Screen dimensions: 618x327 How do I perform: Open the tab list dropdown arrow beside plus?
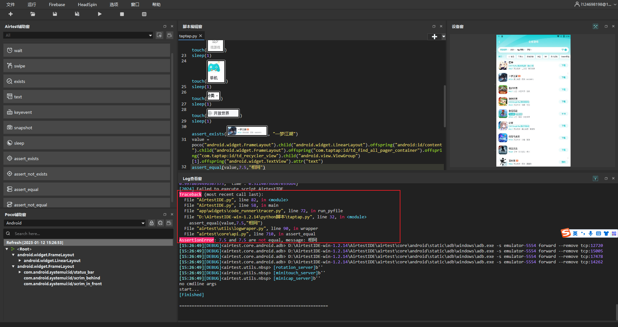point(444,37)
